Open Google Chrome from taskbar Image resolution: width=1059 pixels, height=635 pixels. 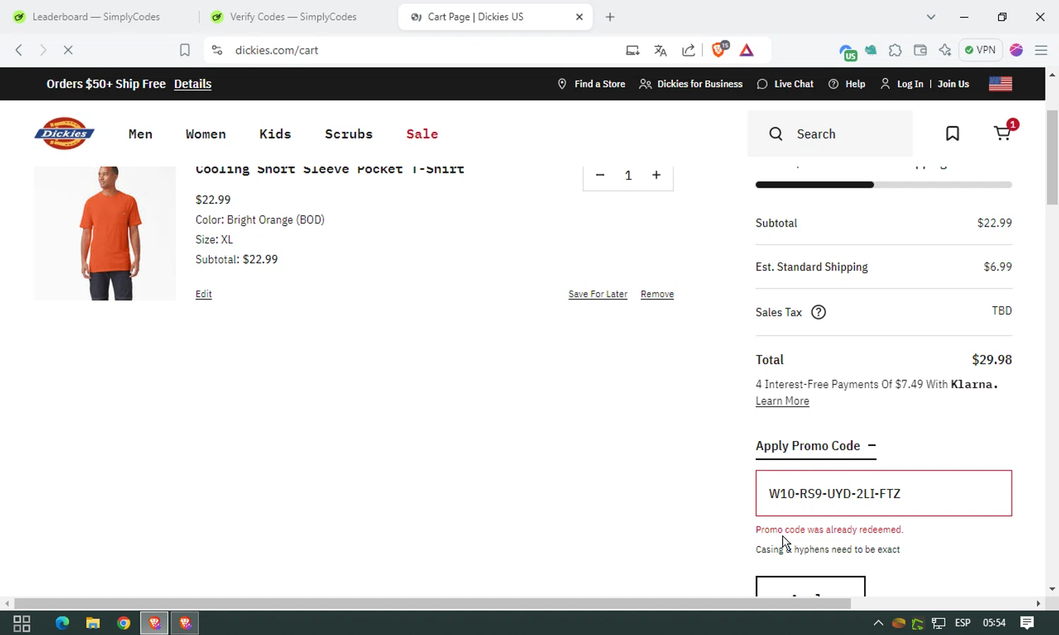click(124, 623)
